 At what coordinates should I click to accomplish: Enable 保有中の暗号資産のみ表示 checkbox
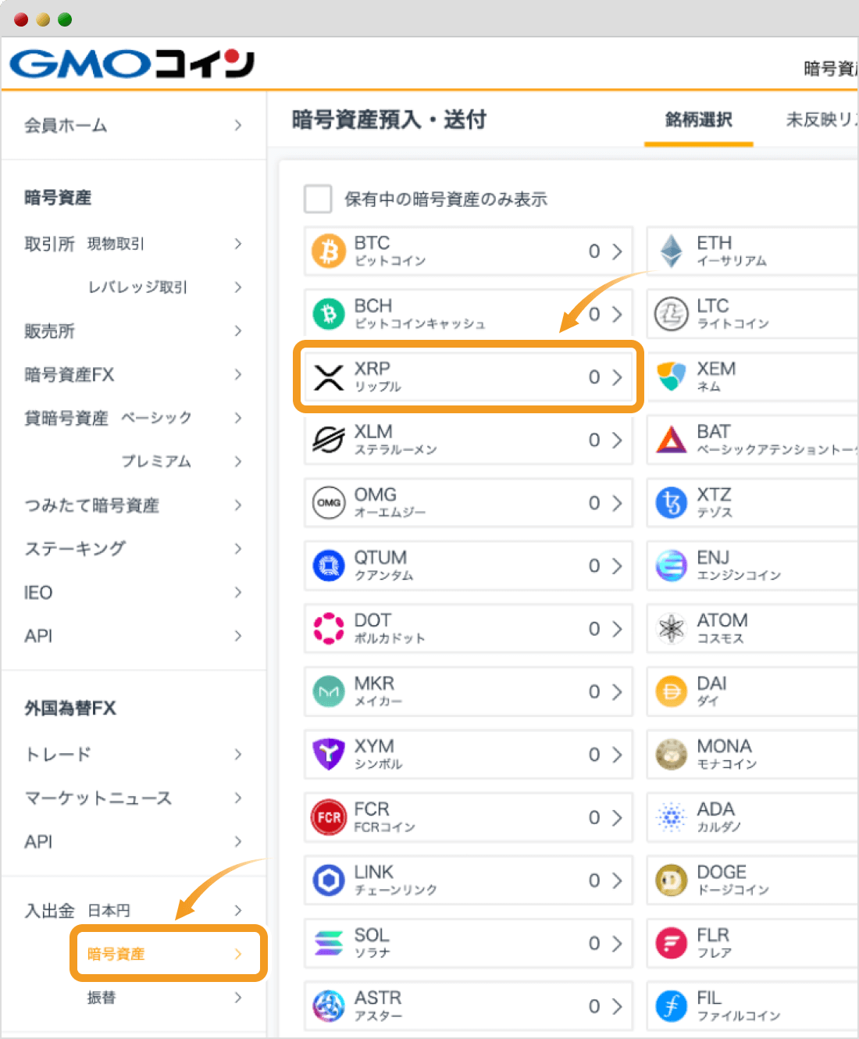(x=318, y=198)
